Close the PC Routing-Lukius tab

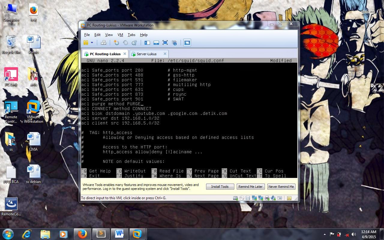[x=125, y=54]
